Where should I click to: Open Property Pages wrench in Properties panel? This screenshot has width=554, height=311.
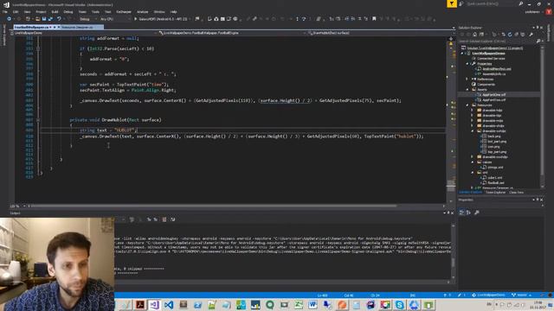click(x=477, y=213)
